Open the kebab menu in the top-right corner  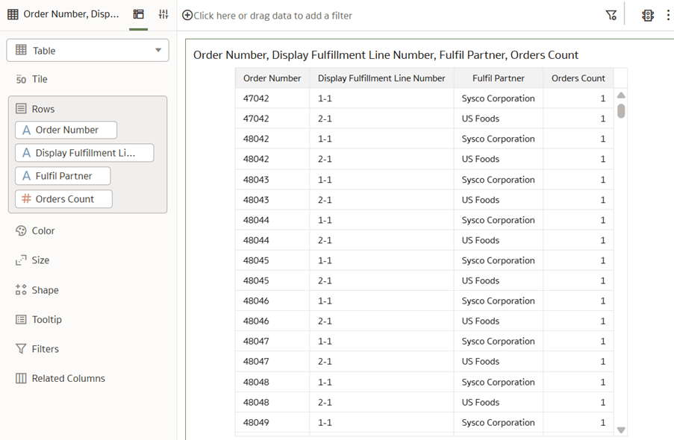click(668, 14)
